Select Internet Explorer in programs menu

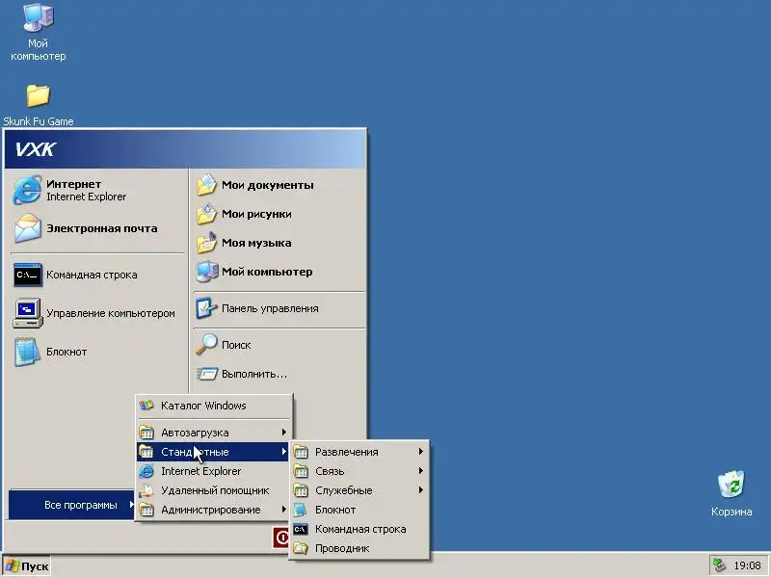click(214, 471)
